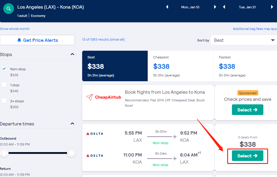Open 13 of 1383 results (show all) link
The image size is (277, 177).
(103, 39)
